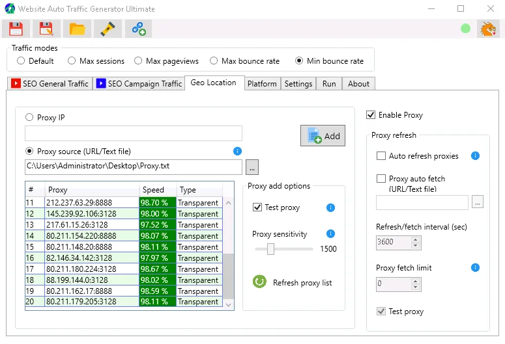Click the Proxy IP text field
The height and width of the screenshot is (344, 505).
134,133
